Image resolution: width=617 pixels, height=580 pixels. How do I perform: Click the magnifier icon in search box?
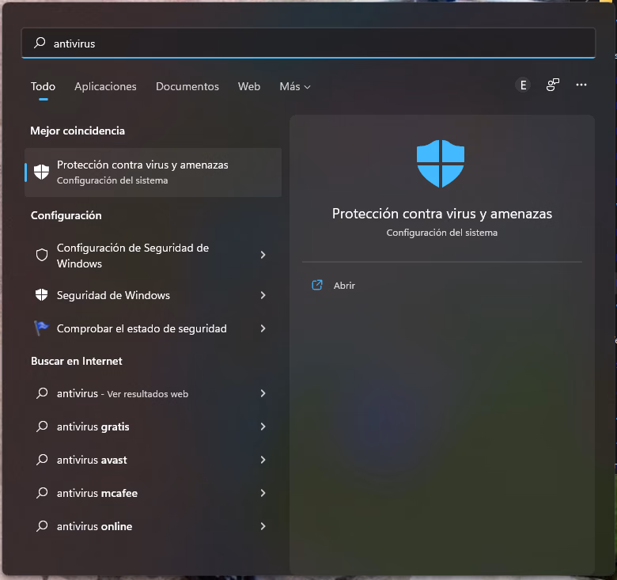(x=40, y=43)
